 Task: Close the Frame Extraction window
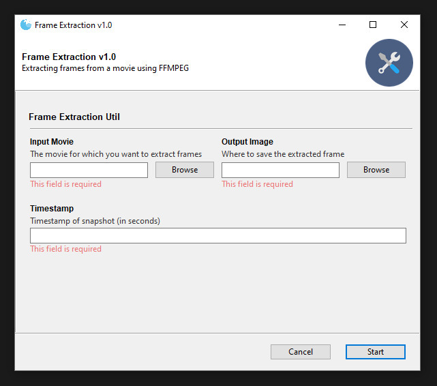tap(404, 25)
